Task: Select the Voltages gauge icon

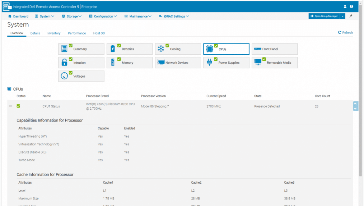Action: click(x=64, y=76)
